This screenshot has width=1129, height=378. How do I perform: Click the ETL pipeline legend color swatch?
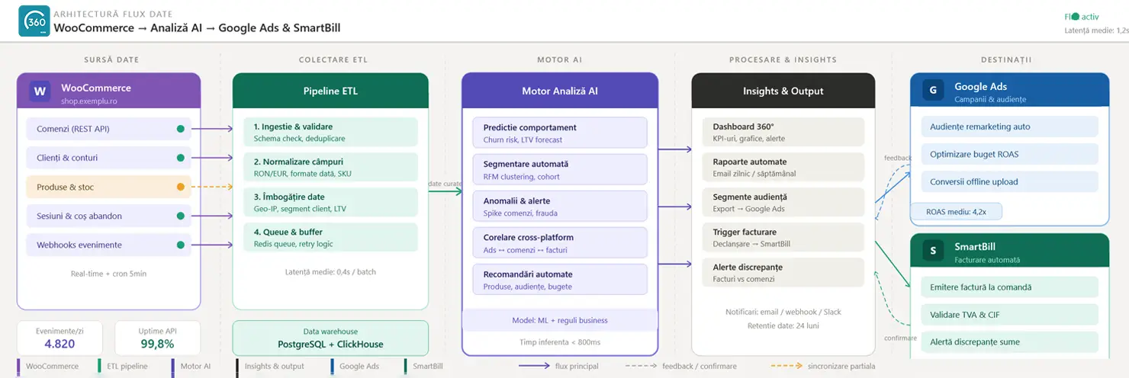(99, 367)
